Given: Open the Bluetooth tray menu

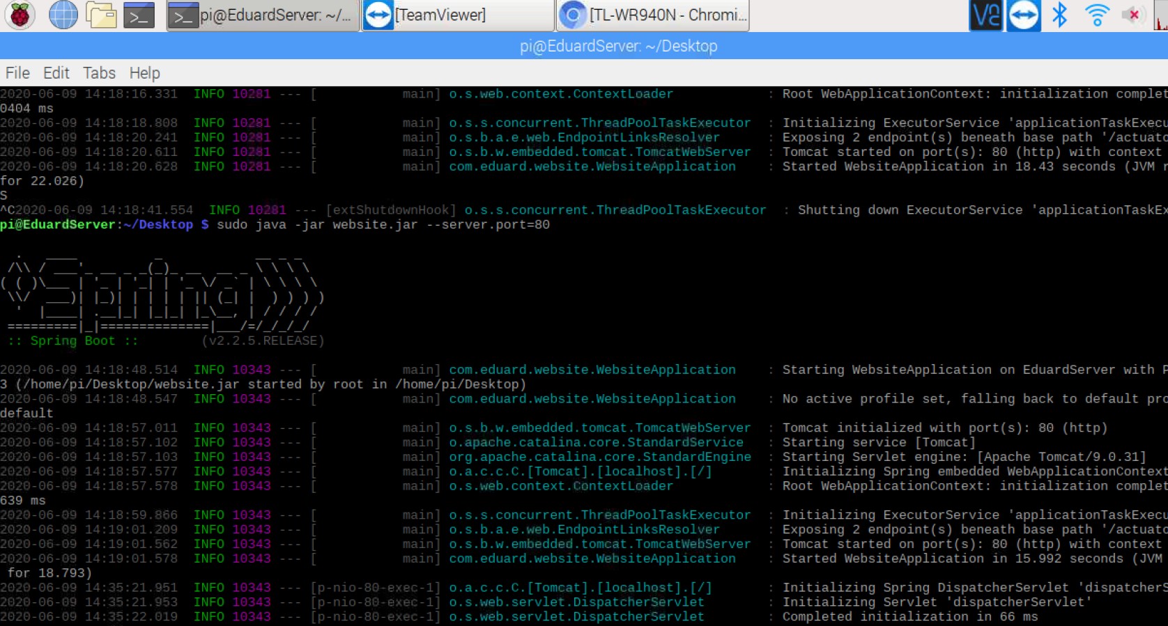Looking at the screenshot, I should click(1060, 15).
